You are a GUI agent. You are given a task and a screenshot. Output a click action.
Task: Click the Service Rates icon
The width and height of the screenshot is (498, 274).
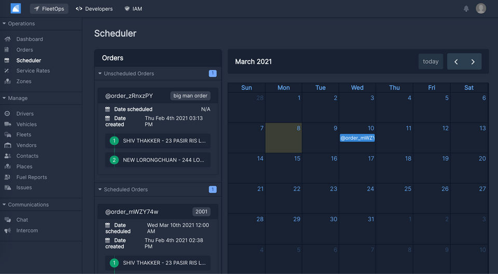(7, 71)
